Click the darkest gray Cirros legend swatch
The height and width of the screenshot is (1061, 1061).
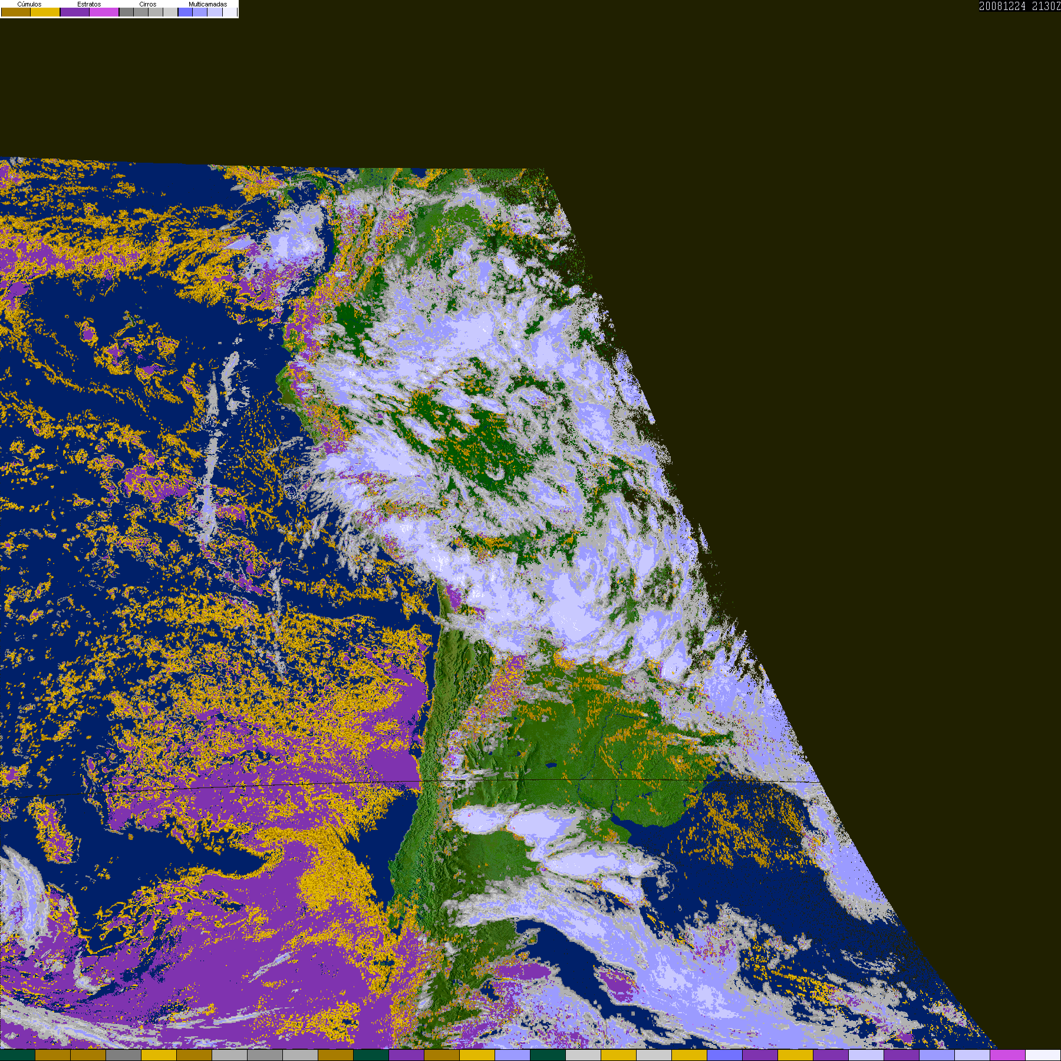click(127, 12)
